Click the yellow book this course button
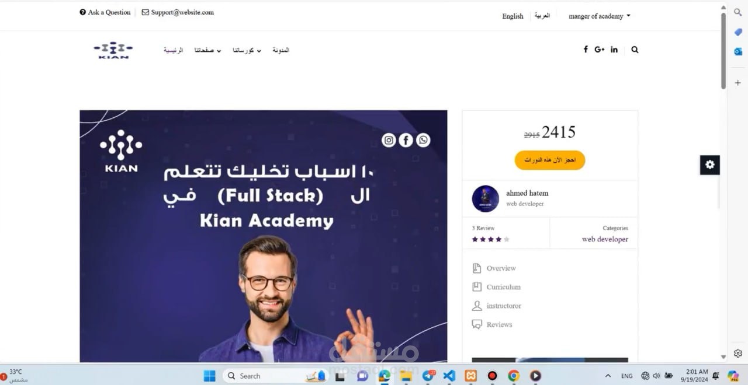748x385 pixels. [550, 160]
